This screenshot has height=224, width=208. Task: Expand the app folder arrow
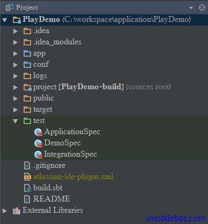[x=16, y=53]
